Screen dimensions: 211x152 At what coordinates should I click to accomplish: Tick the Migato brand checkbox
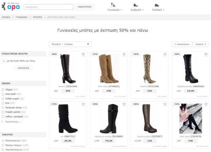click(3, 90)
